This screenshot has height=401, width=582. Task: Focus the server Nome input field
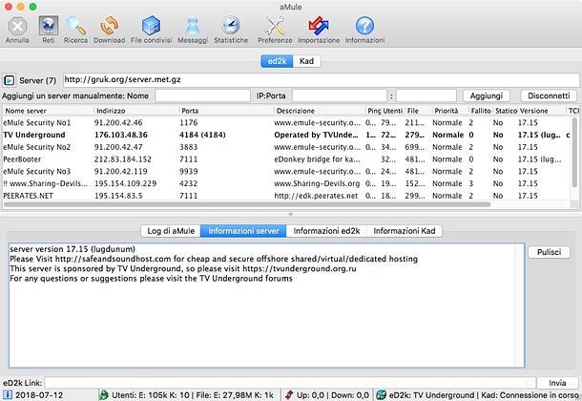tap(202, 95)
